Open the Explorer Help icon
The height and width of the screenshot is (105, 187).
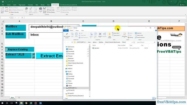(x=156, y=30)
